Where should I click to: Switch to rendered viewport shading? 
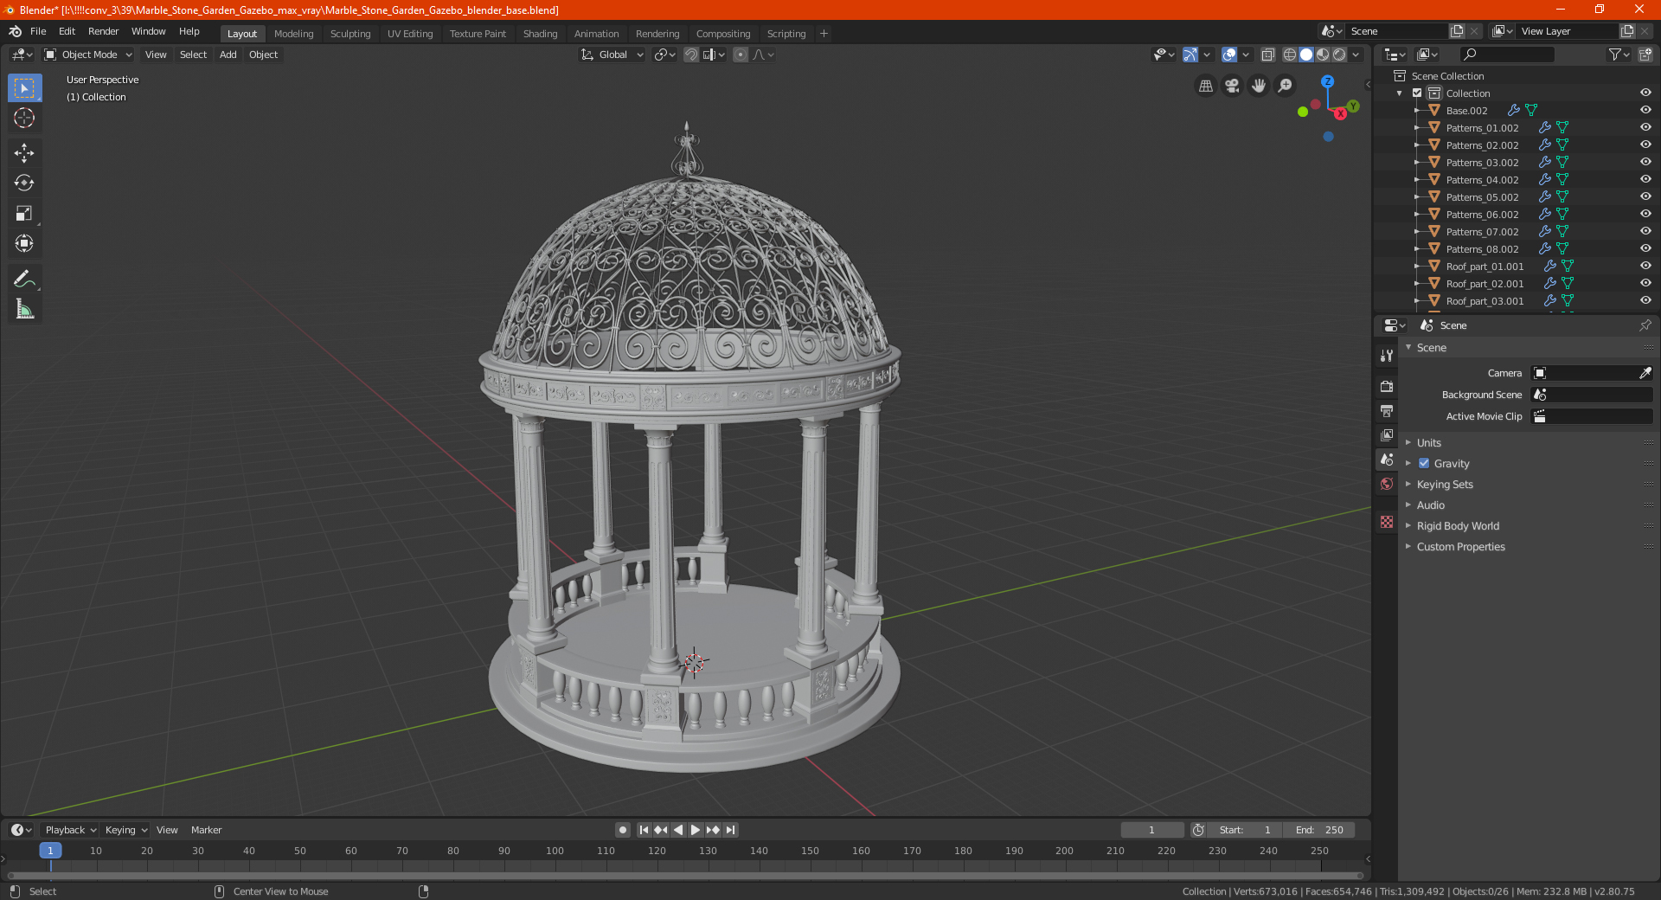tap(1339, 55)
